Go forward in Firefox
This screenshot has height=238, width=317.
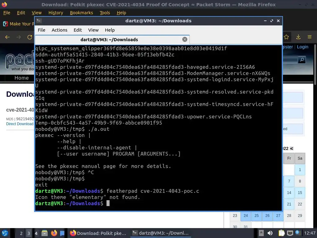(19, 37)
